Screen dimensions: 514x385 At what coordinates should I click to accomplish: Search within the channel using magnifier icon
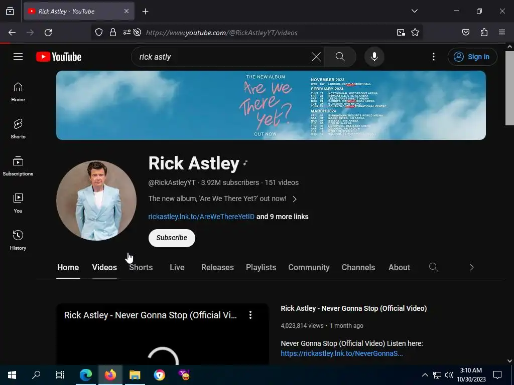coord(433,267)
